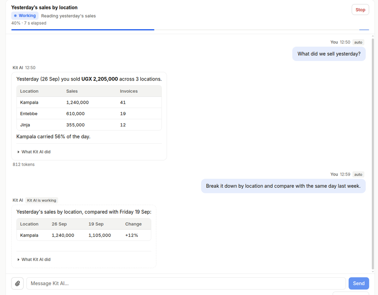Click the paperclip attach file icon
The width and height of the screenshot is (378, 295).
[x=17, y=284]
